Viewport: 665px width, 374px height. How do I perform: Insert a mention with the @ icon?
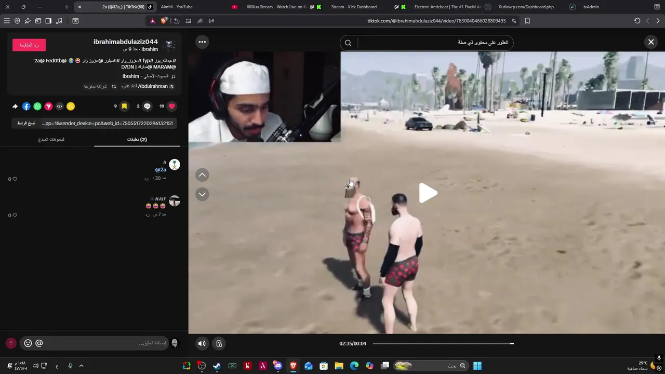coord(39,343)
